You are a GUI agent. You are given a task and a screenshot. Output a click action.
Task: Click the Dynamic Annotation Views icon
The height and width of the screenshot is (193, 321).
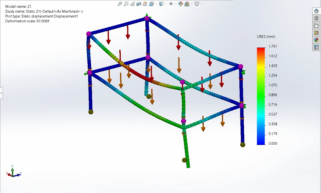click(x=145, y=4)
